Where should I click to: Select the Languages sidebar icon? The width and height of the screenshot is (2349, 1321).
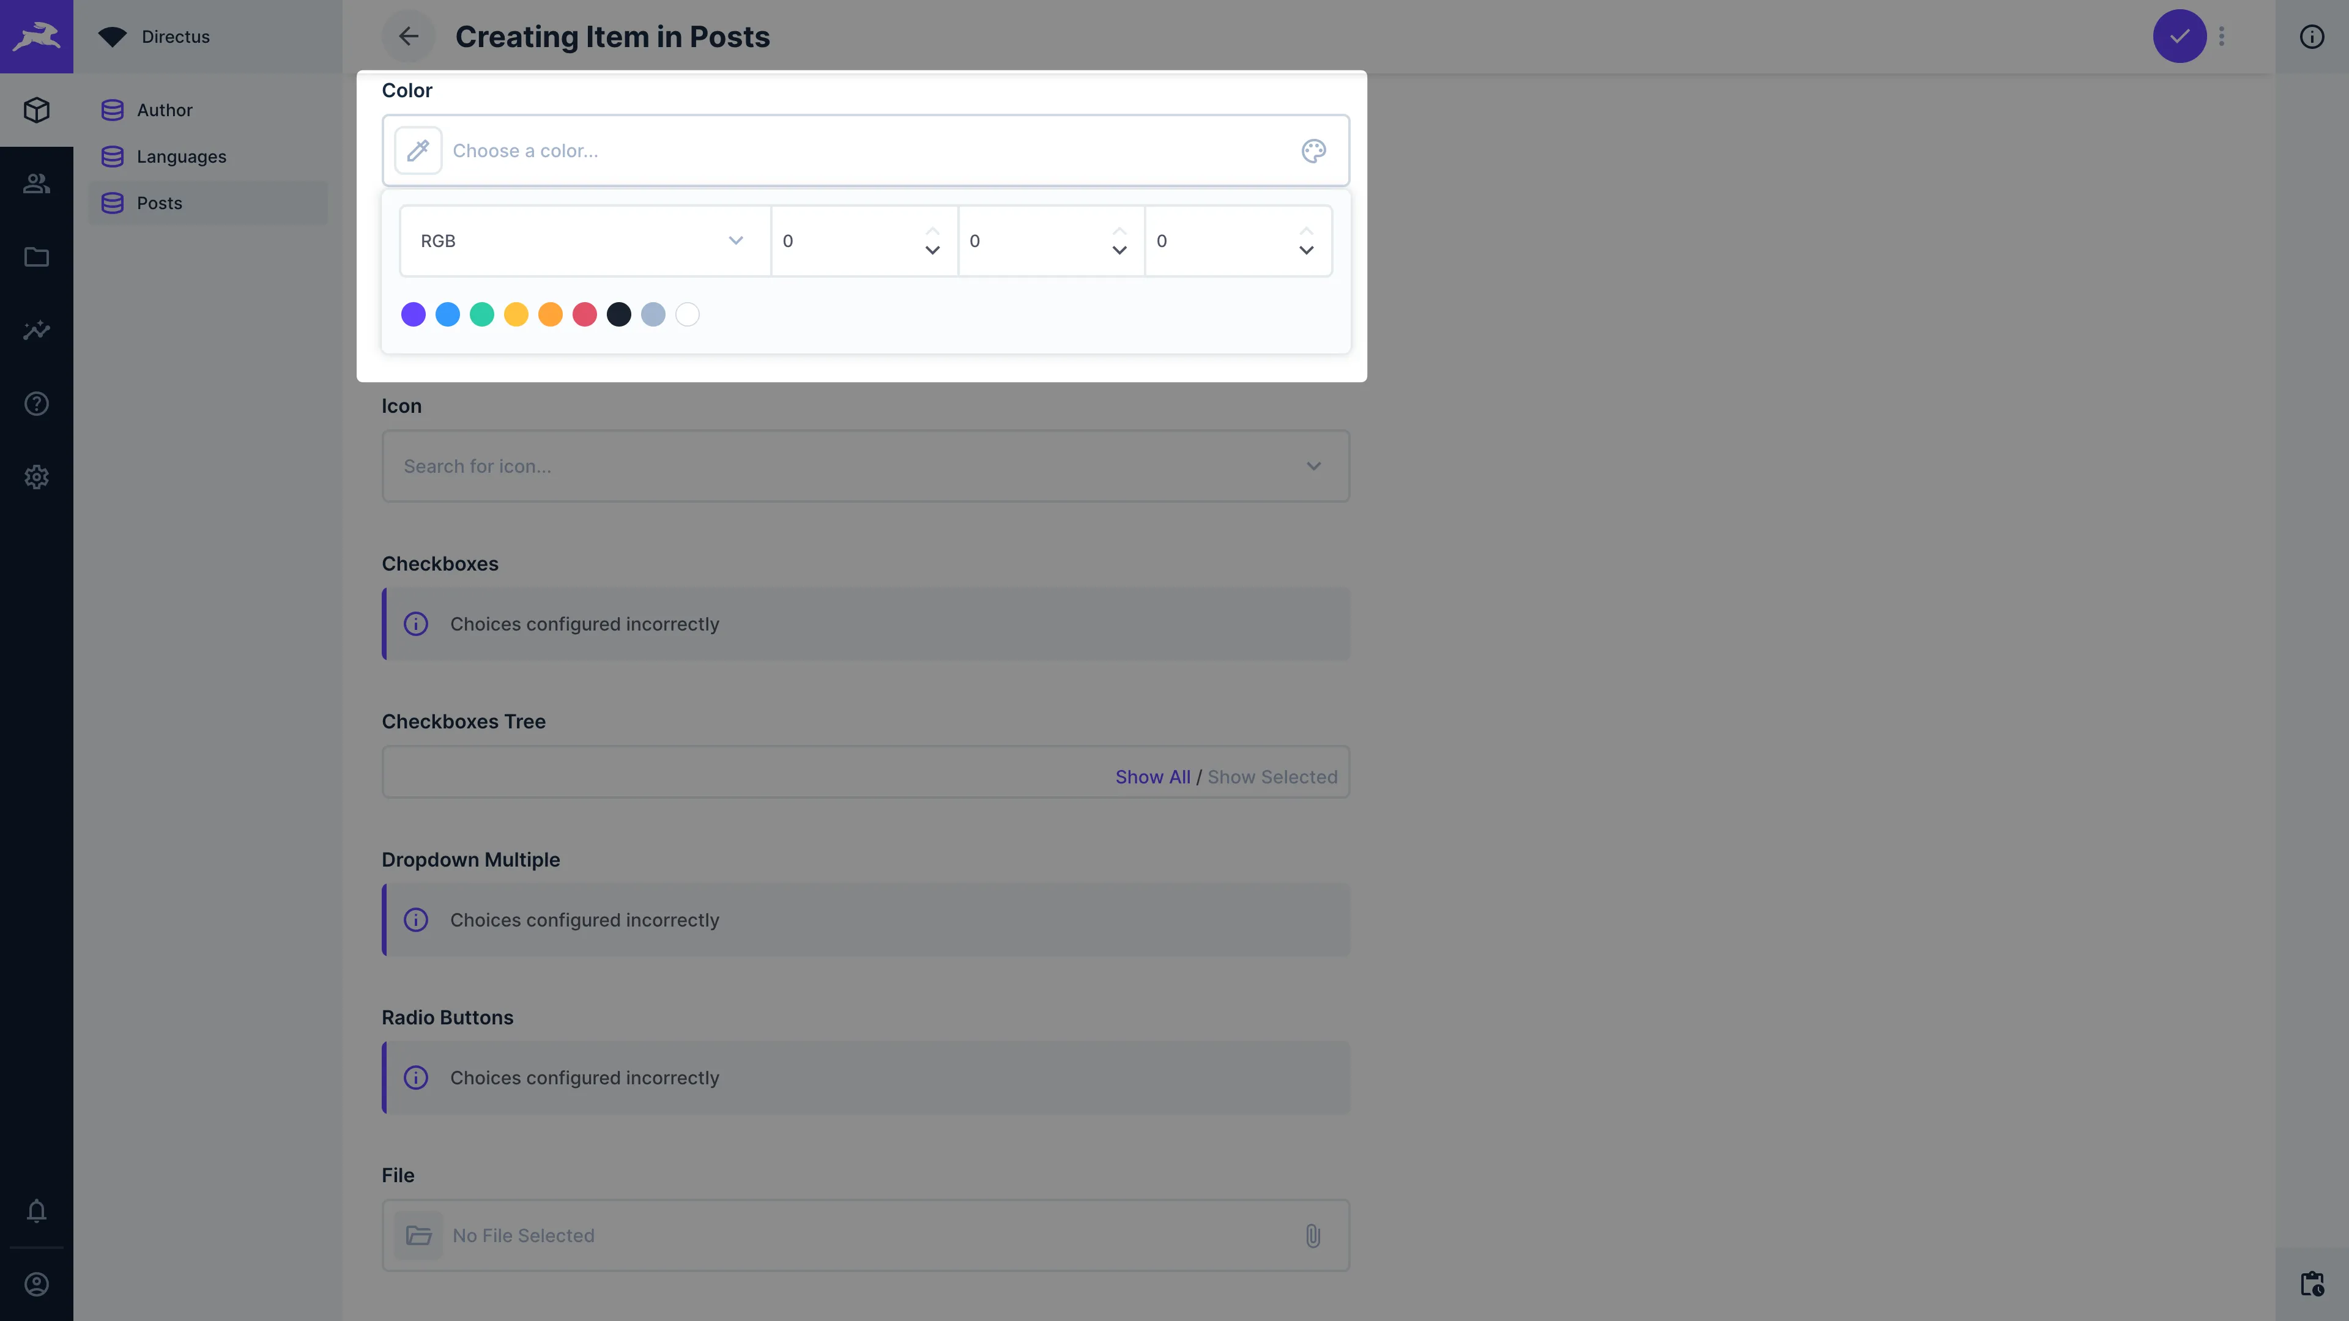pyautogui.click(x=111, y=157)
